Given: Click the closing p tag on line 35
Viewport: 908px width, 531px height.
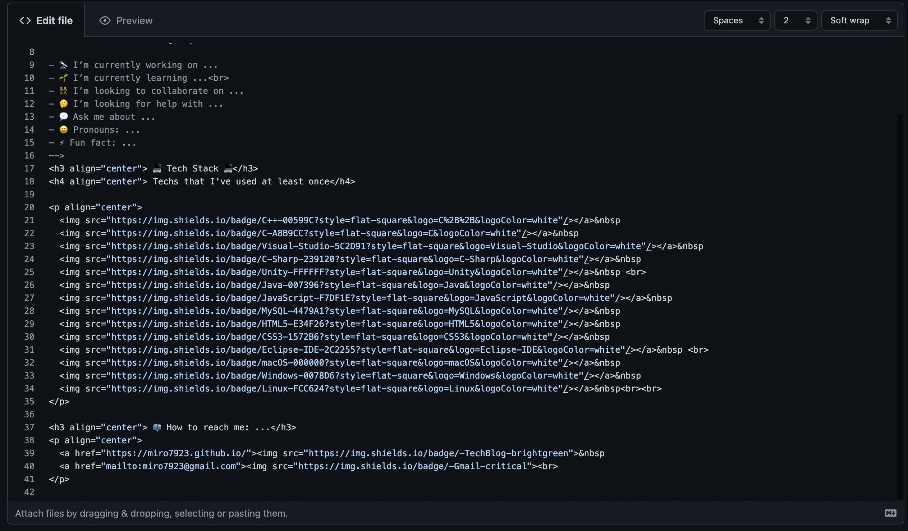Looking at the screenshot, I should (x=59, y=402).
